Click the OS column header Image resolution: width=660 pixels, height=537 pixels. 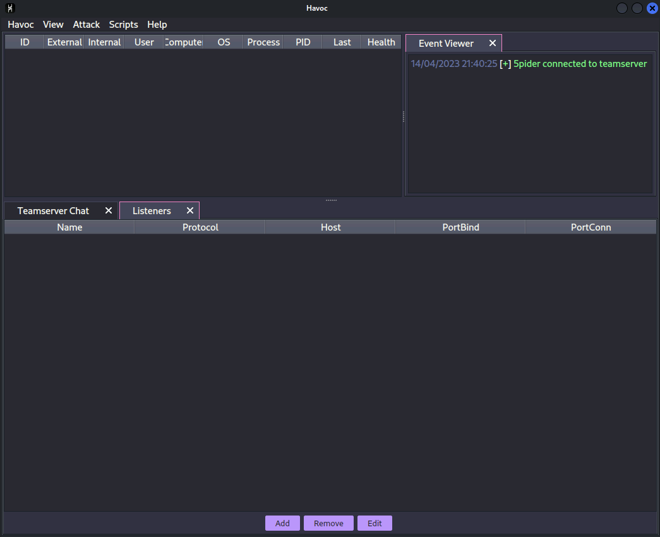[x=224, y=42]
